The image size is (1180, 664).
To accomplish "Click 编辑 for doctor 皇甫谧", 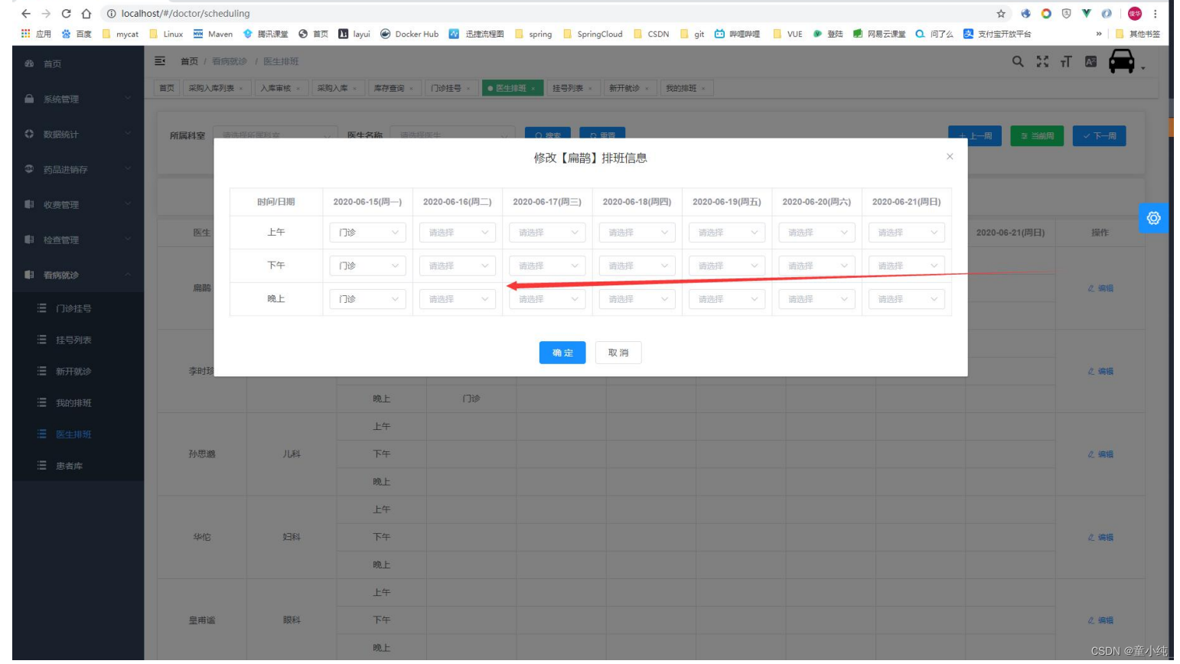I will click(x=1100, y=620).
